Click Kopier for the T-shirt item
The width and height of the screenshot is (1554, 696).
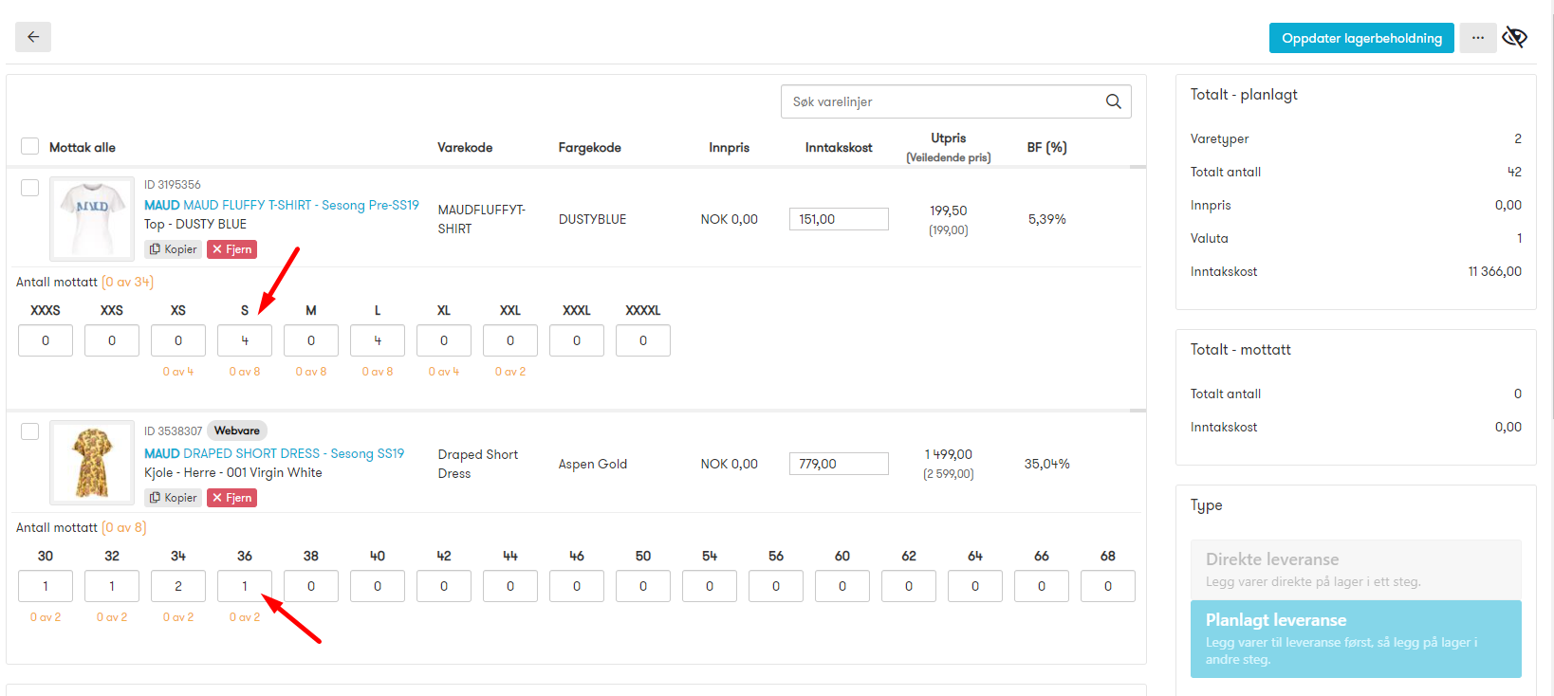tap(173, 249)
